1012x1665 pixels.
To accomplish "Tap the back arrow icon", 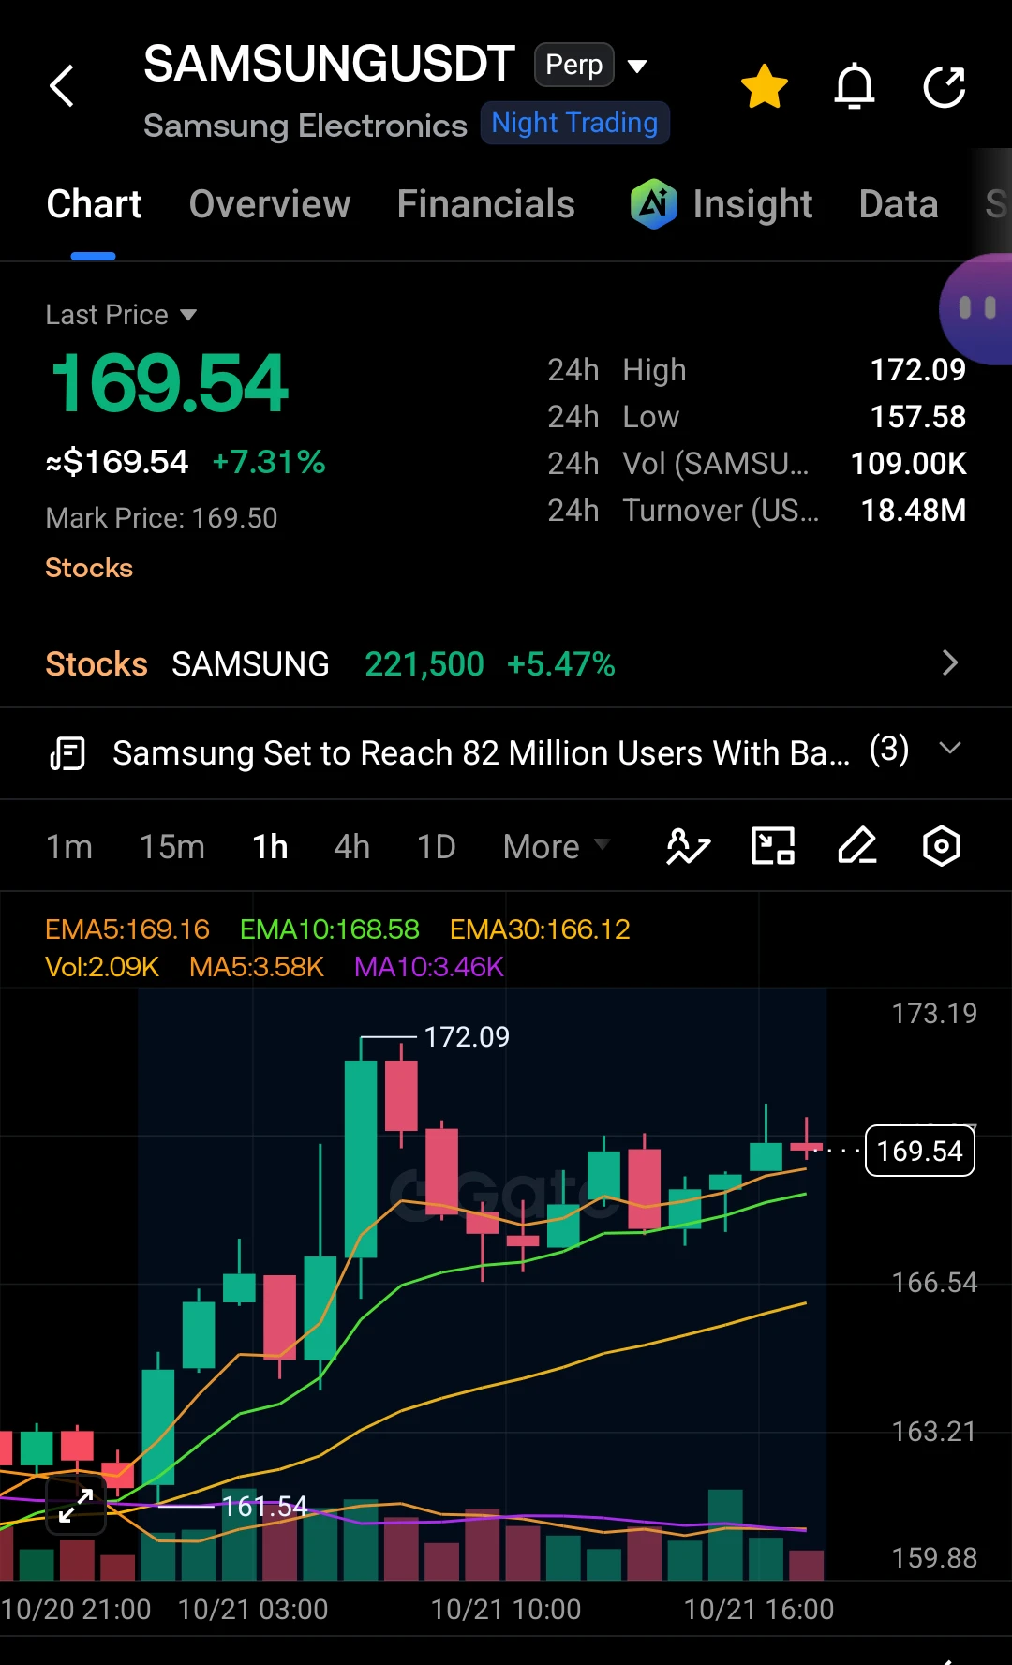I will [62, 86].
